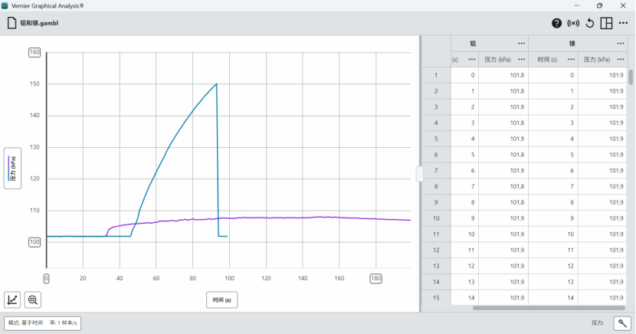Open the top-right more options menu
Image resolution: width=636 pixels, height=334 pixels.
pyautogui.click(x=624, y=23)
